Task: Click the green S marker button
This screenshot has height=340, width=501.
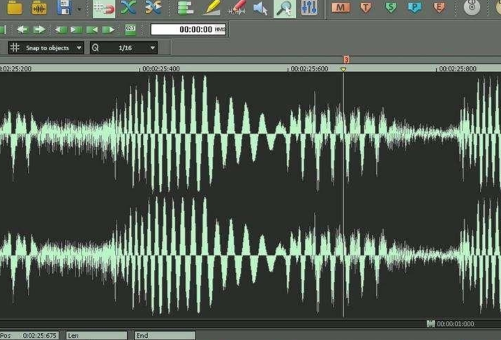Action: click(391, 8)
